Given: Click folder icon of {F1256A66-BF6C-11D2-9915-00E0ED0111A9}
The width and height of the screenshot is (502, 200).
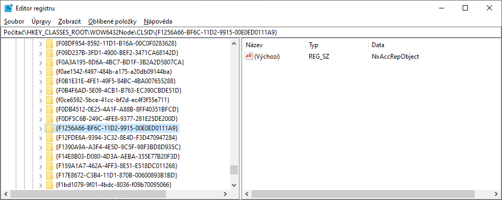Looking at the screenshot, I should [49, 128].
